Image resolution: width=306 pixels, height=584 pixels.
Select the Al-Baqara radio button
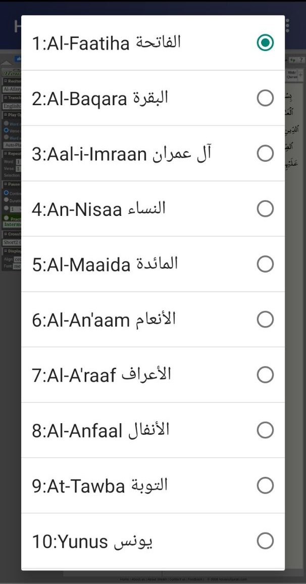(265, 98)
